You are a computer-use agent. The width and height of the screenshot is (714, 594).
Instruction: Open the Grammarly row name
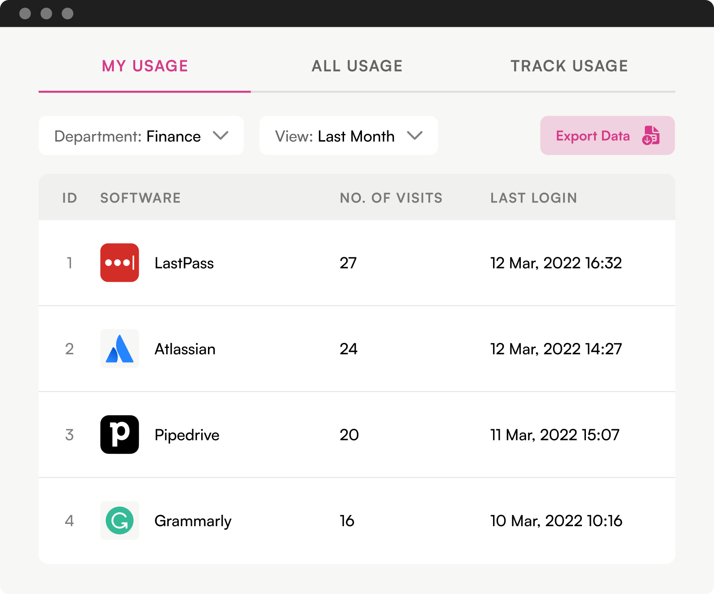click(x=193, y=521)
